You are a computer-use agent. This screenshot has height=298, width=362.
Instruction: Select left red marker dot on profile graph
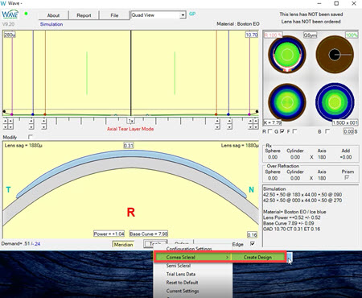coord(45,114)
